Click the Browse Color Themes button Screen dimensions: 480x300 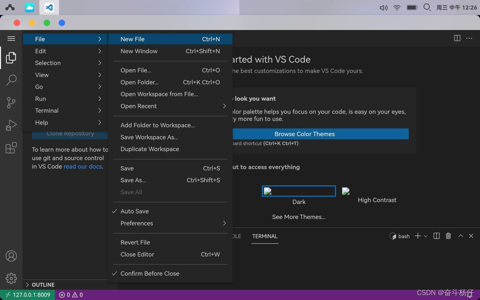(x=304, y=134)
